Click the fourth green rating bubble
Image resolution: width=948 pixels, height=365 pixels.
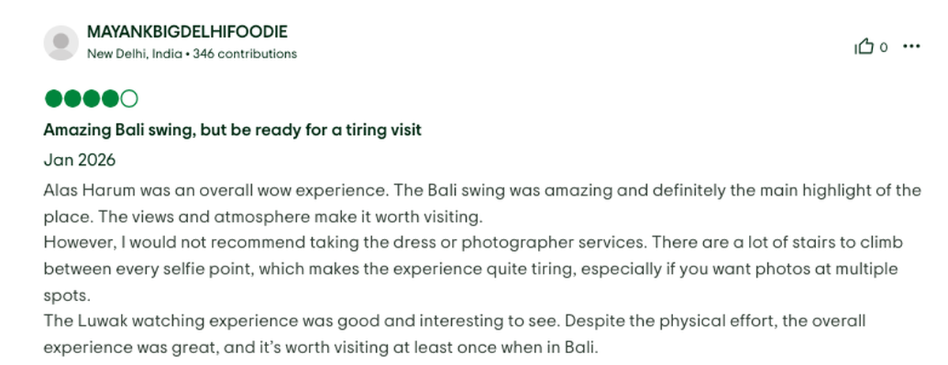pos(111,99)
